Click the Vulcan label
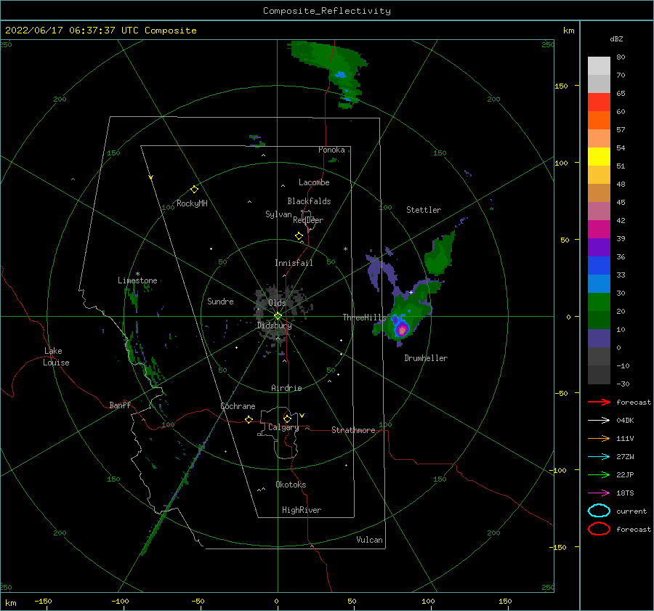Image resolution: width=654 pixels, height=611 pixels. click(370, 540)
